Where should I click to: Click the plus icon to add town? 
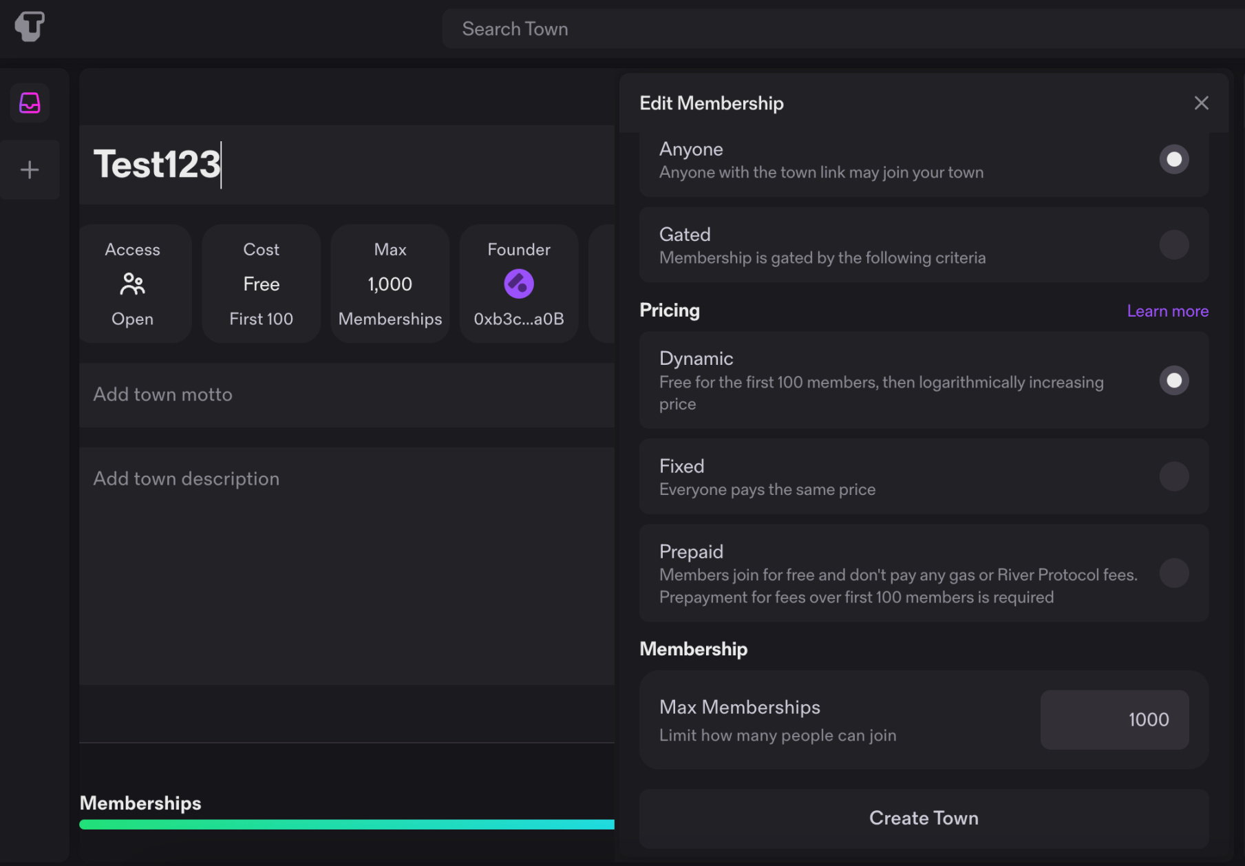point(30,170)
